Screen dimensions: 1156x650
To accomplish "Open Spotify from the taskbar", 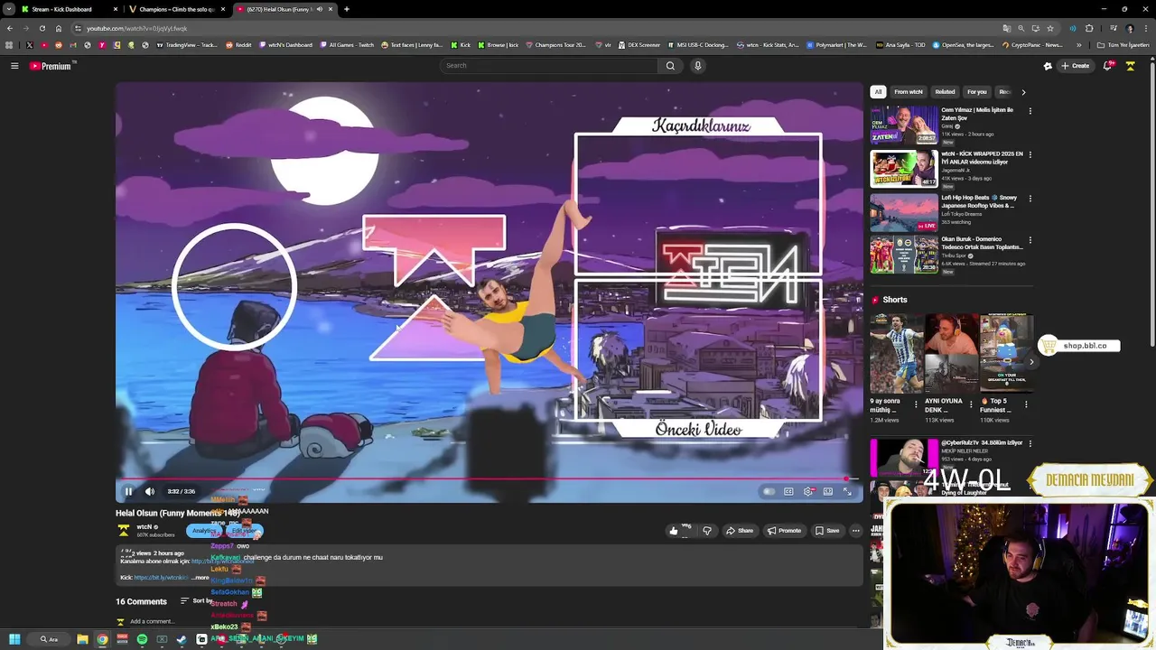I will pos(142,639).
